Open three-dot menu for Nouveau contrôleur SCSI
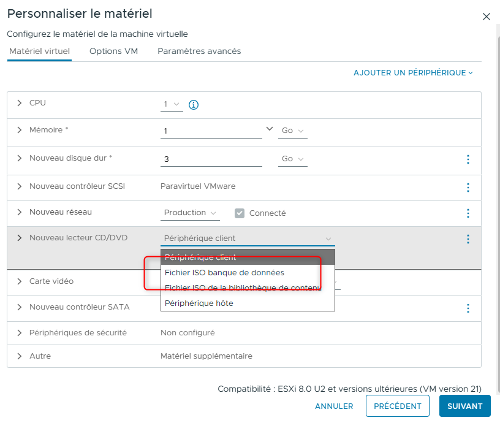The image size is (500, 423). [x=468, y=188]
